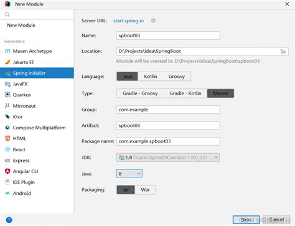Image resolution: width=295 pixels, height=226 pixels.
Task: Expand the Java version combo box
Action: 129,174
